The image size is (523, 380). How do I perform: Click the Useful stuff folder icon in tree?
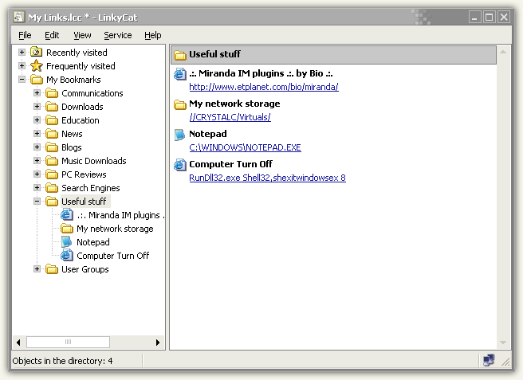(51, 202)
